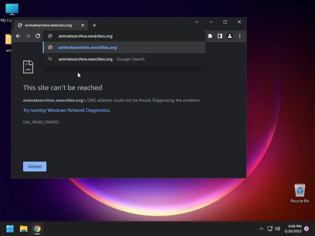
Task: Click in the address bar URL text
Action: click(x=86, y=36)
